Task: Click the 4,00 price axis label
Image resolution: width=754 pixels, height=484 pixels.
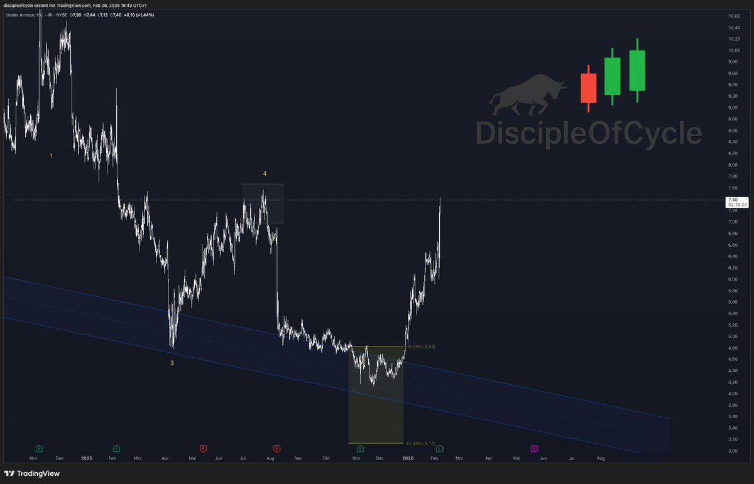Action: (x=733, y=394)
